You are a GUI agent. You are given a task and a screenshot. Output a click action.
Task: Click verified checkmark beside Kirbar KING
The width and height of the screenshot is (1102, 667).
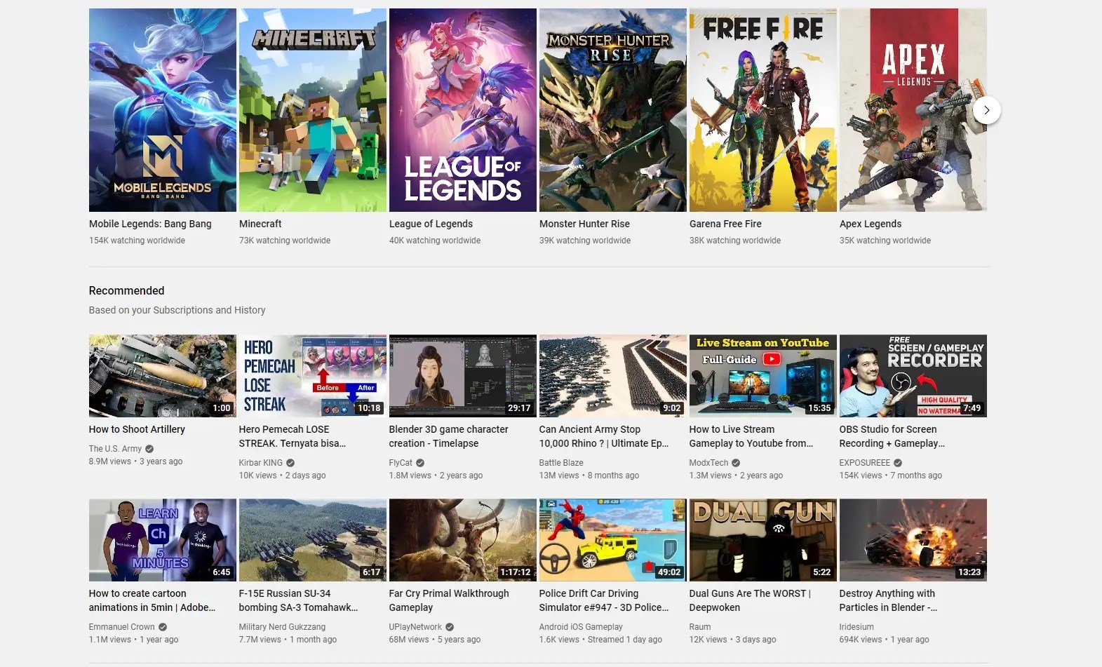tap(290, 463)
